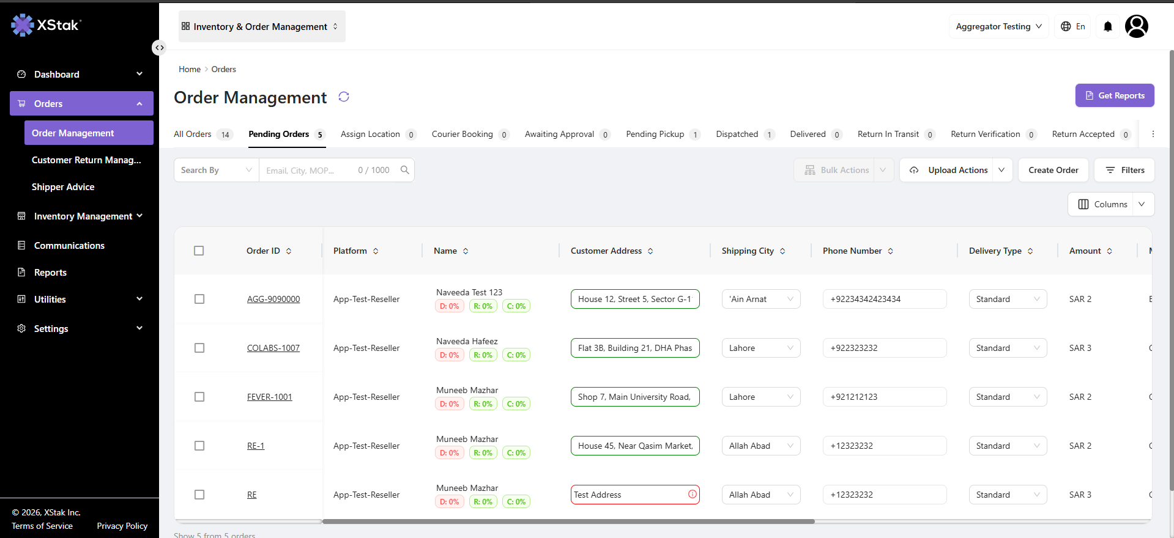Open order link COLABS-1007
Screen dimensions: 1174x538
[273, 348]
